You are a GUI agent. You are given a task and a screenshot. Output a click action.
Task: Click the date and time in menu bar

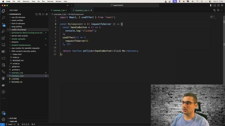(218, 1)
